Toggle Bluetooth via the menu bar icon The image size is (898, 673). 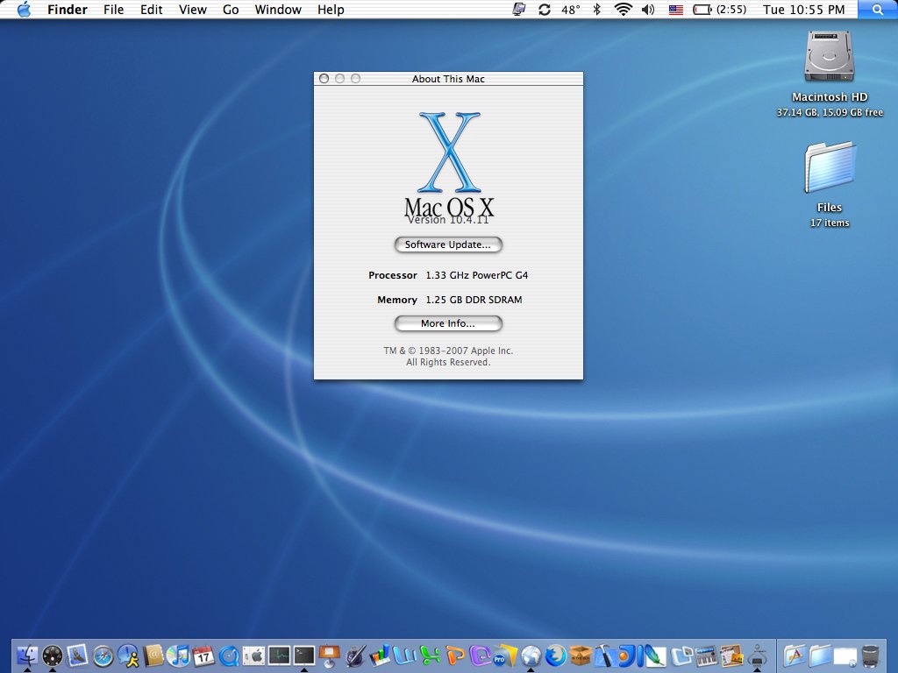click(x=598, y=10)
